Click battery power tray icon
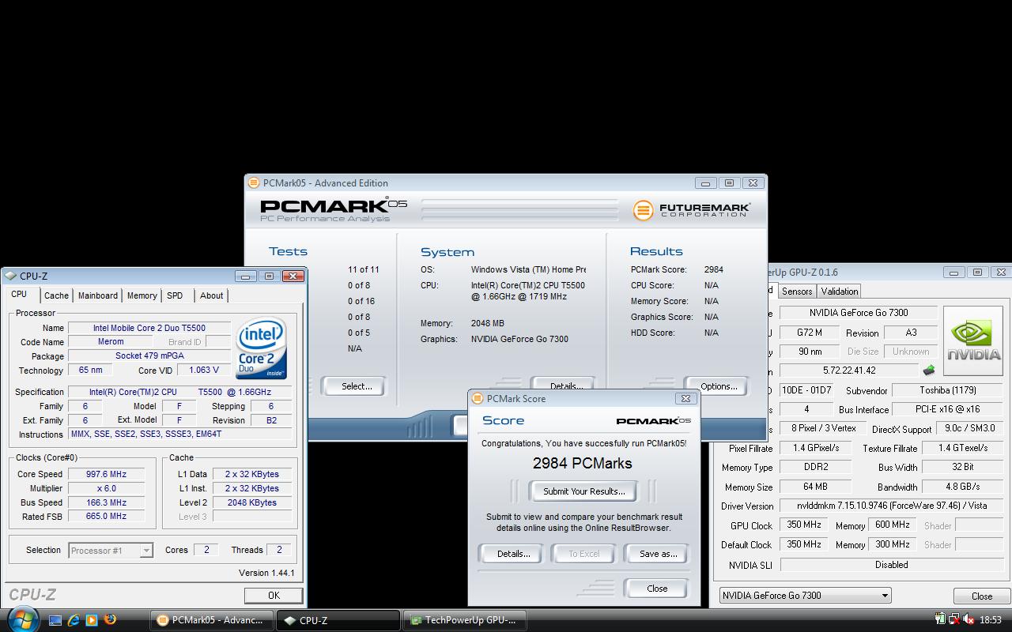The width and height of the screenshot is (1012, 632). [940, 620]
